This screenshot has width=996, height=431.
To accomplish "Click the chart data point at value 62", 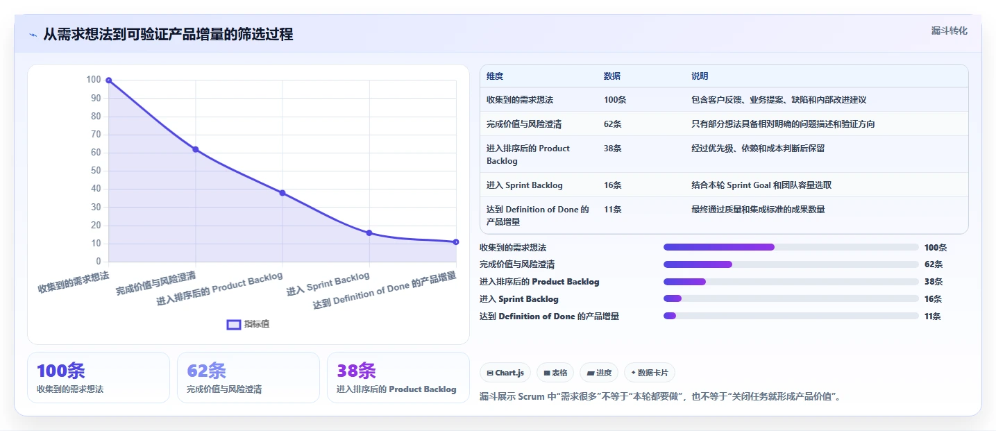I will (x=196, y=149).
